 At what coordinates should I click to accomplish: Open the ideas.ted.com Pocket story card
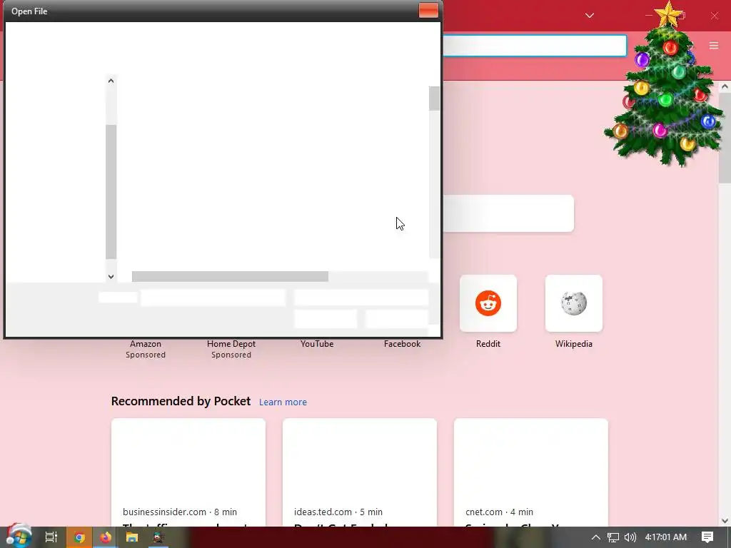pos(360,472)
